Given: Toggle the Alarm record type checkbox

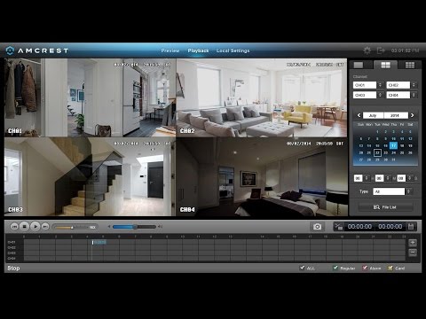Looking at the screenshot, I should (x=365, y=268).
